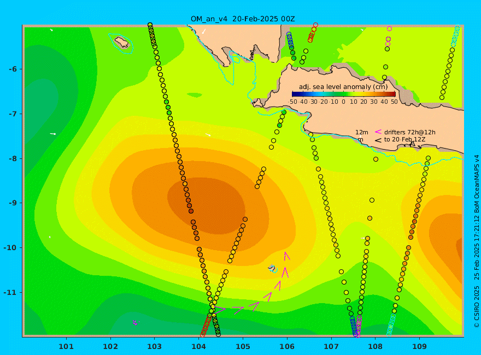Click the longitude axis label "101"
481x355 pixels.
[66, 347]
